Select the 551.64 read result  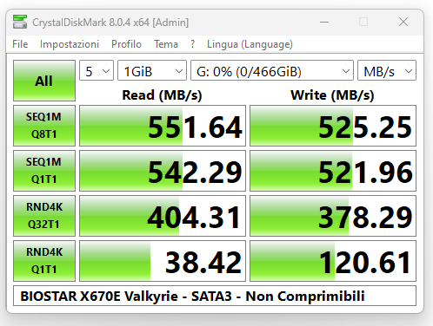click(x=163, y=126)
